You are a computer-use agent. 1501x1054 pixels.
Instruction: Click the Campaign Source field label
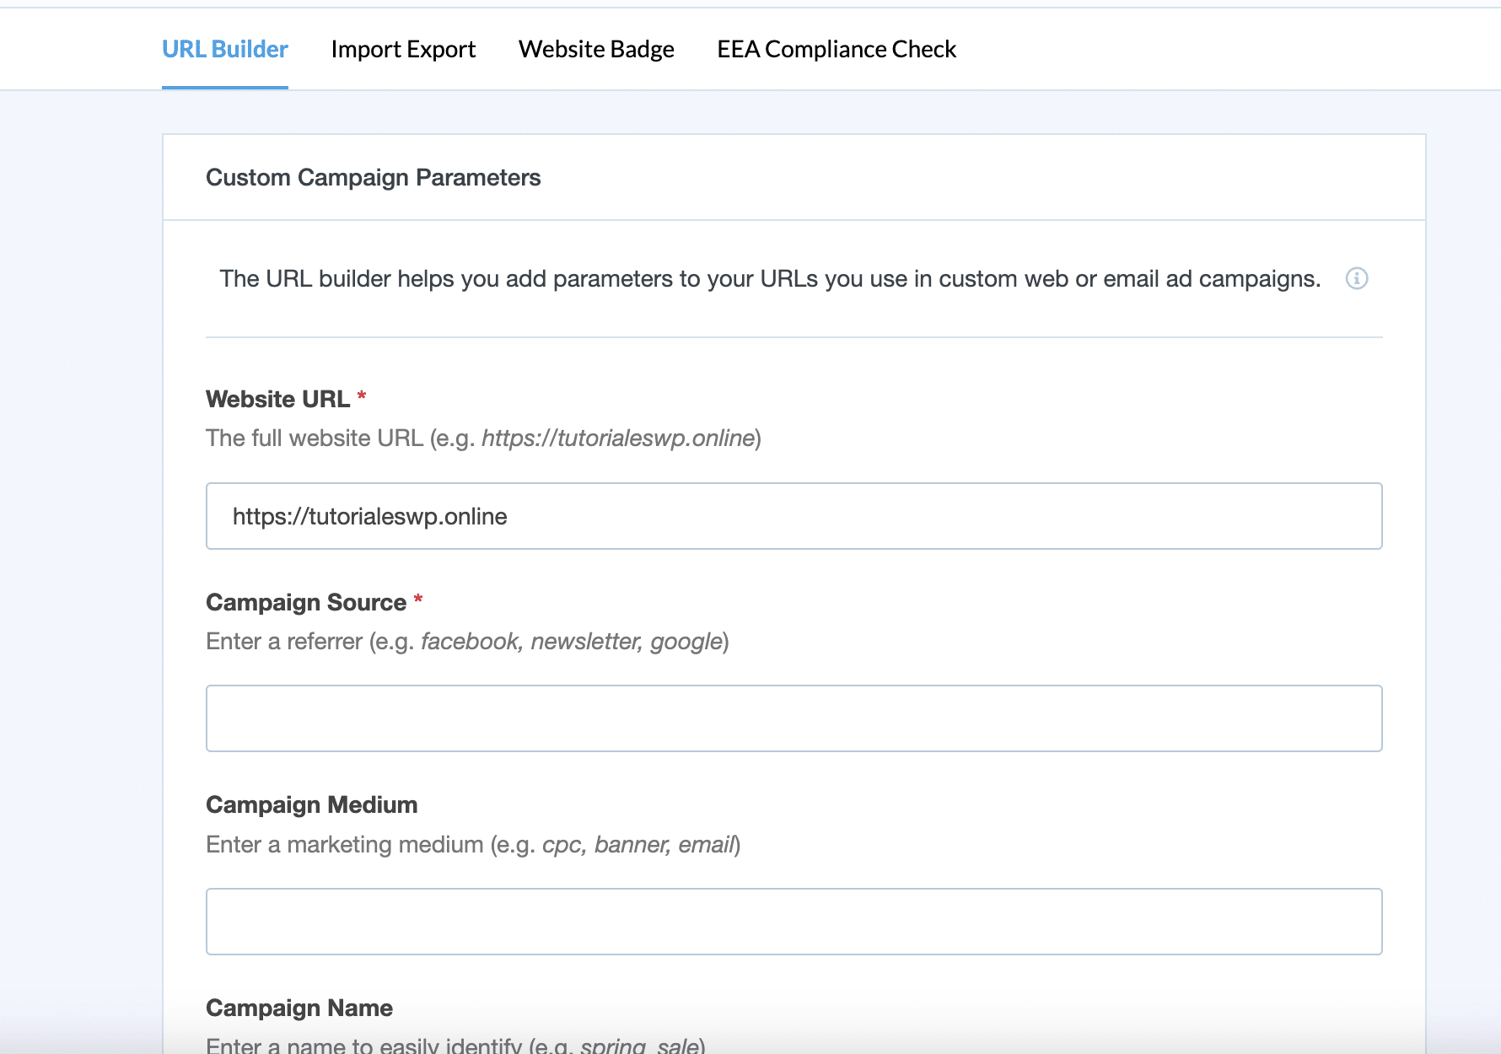click(x=306, y=603)
